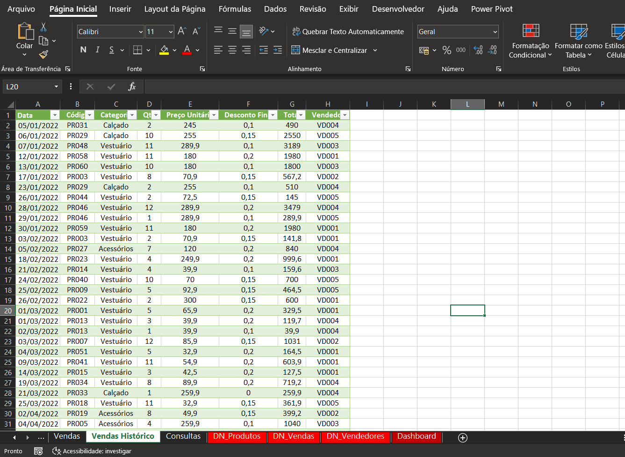The height and width of the screenshot is (457, 625).
Task: Switch to the DN_Produtos sheet tab
Action: 237,436
